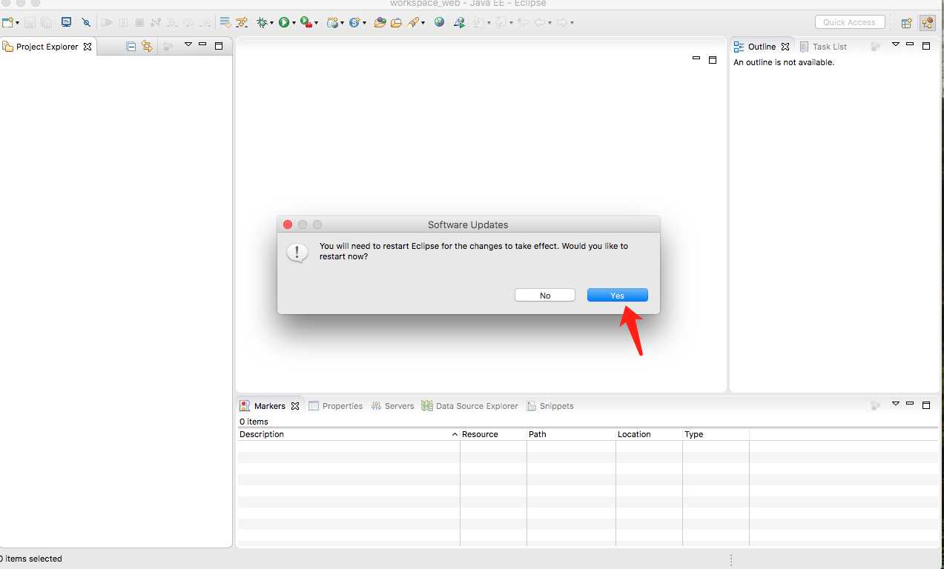Open the Markers view menu triangle
This screenshot has height=569, width=944.
pyautogui.click(x=896, y=404)
